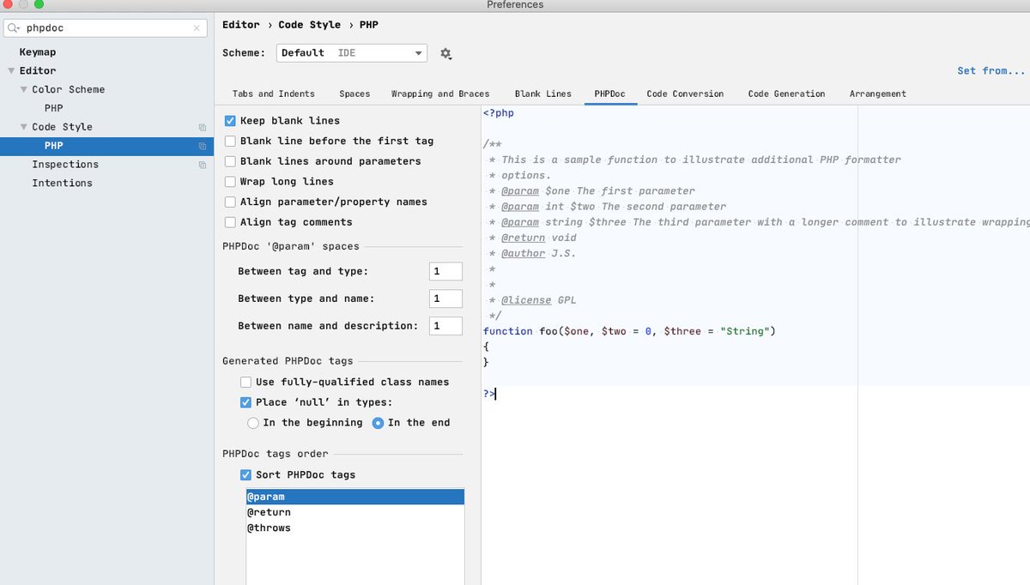Select the PHPDoc tab
Viewport: 1030px width, 585px height.
(x=610, y=93)
